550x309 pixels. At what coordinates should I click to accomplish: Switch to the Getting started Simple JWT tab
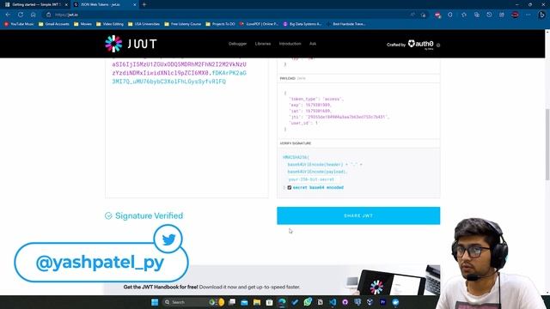[36, 4]
